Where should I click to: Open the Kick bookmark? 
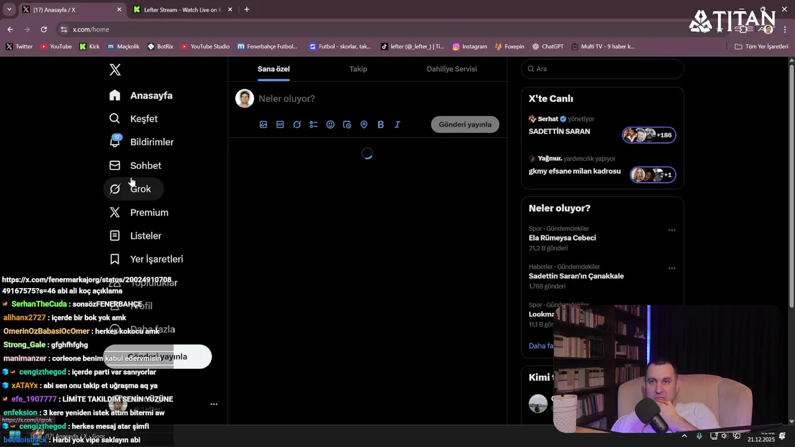tap(89, 47)
